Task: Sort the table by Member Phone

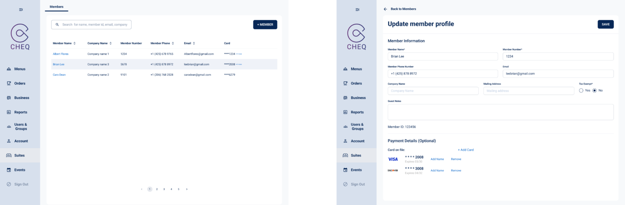Action: (173, 43)
